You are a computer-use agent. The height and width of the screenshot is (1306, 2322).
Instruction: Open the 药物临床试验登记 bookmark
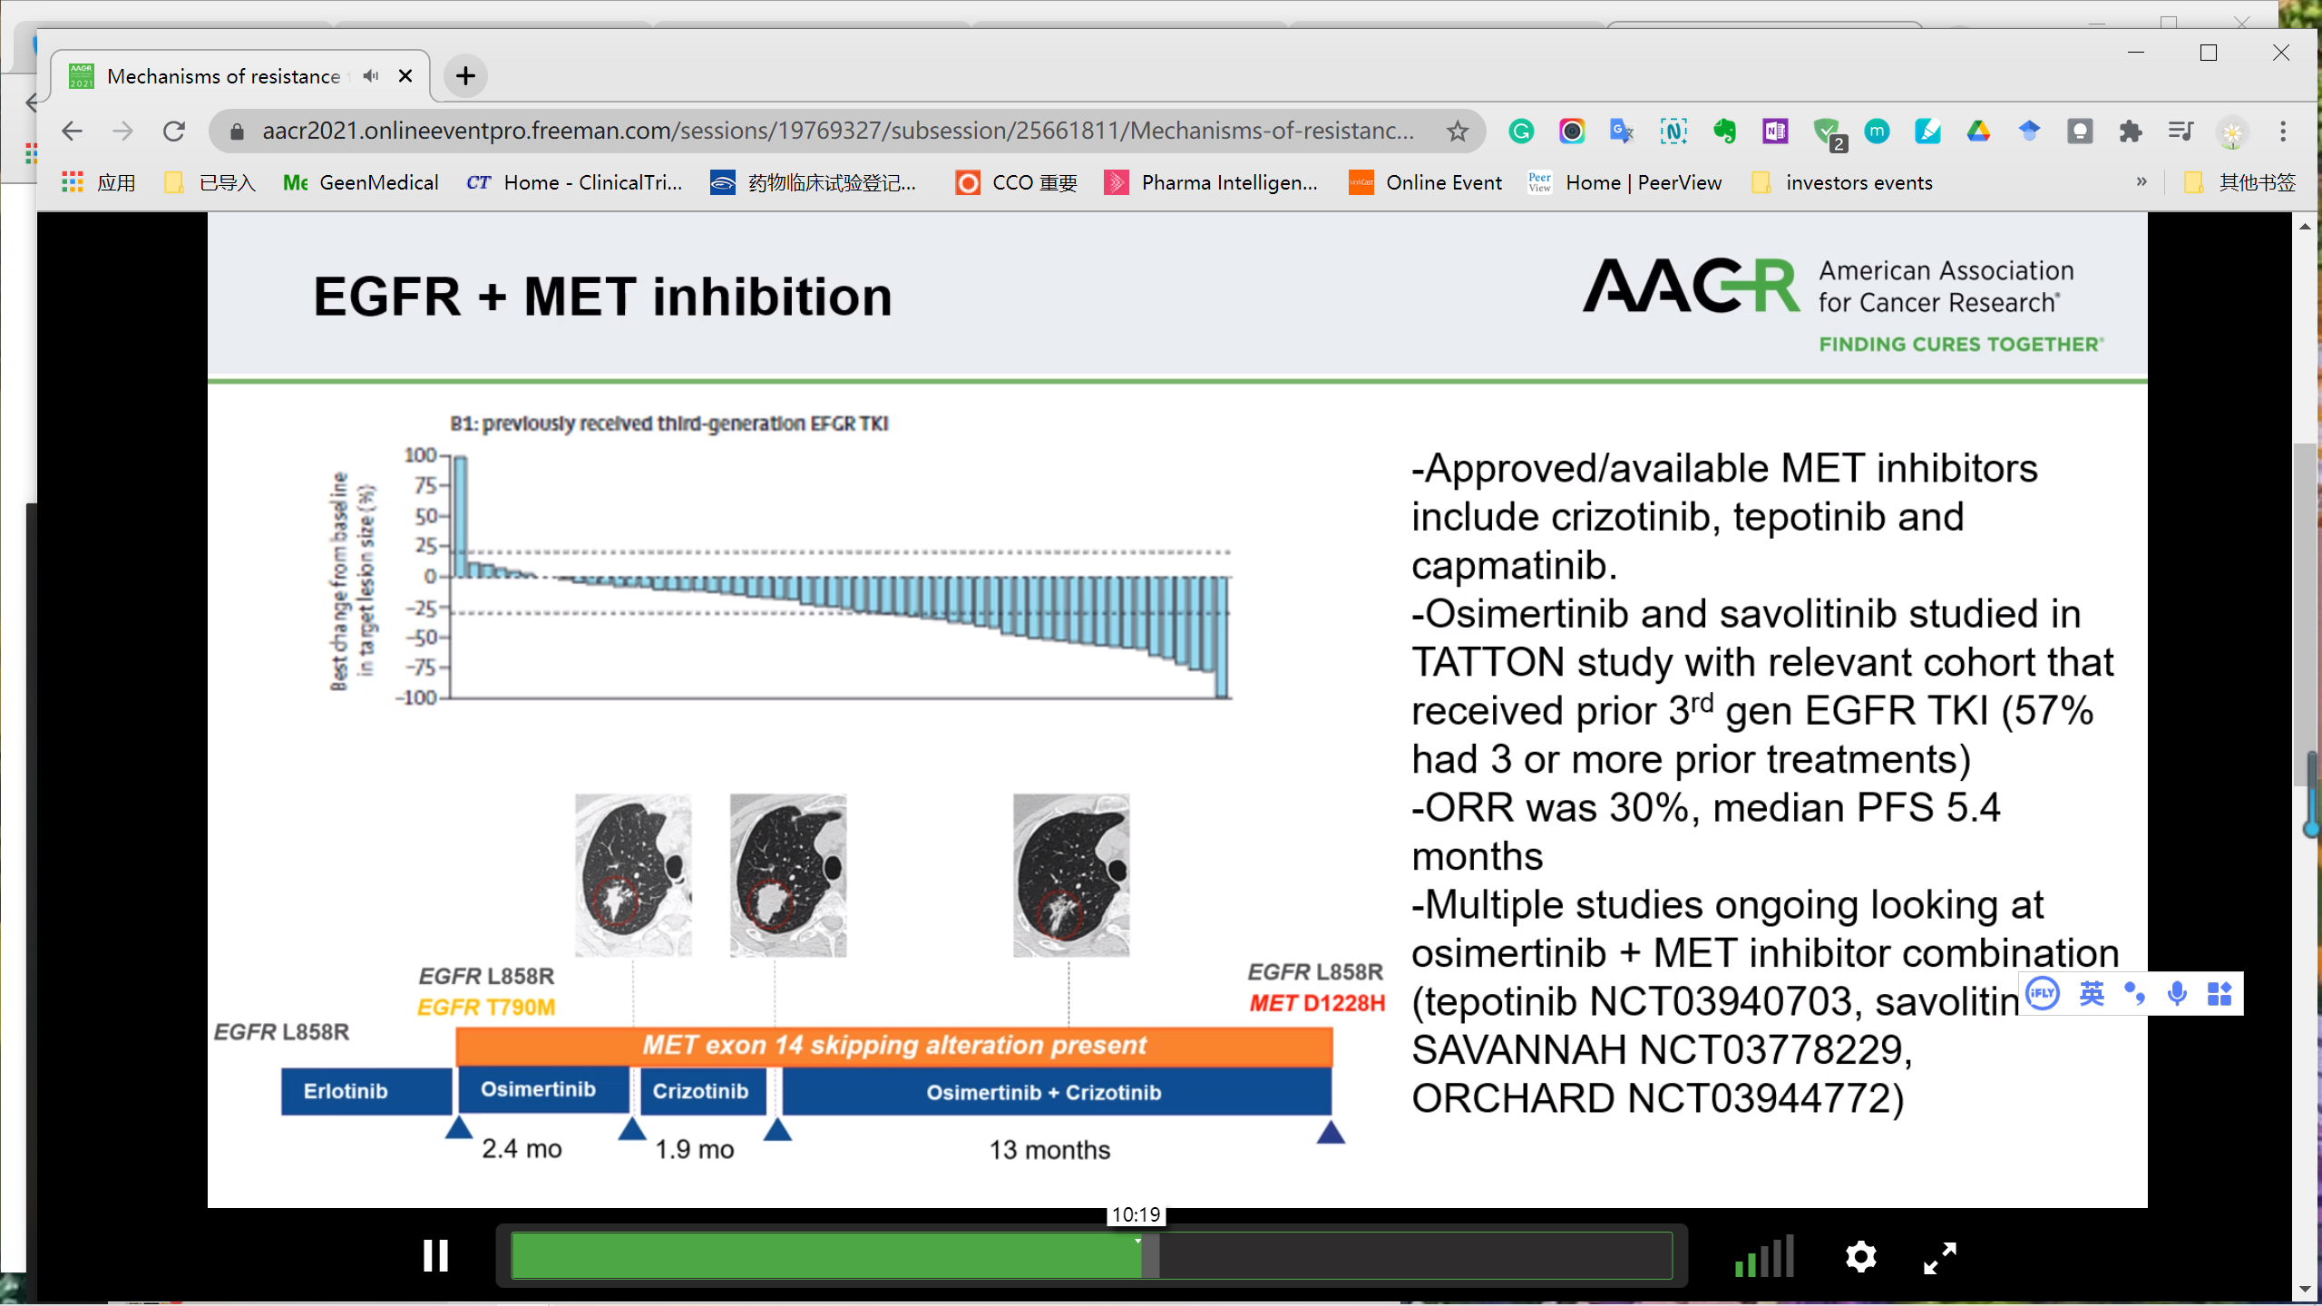[814, 183]
